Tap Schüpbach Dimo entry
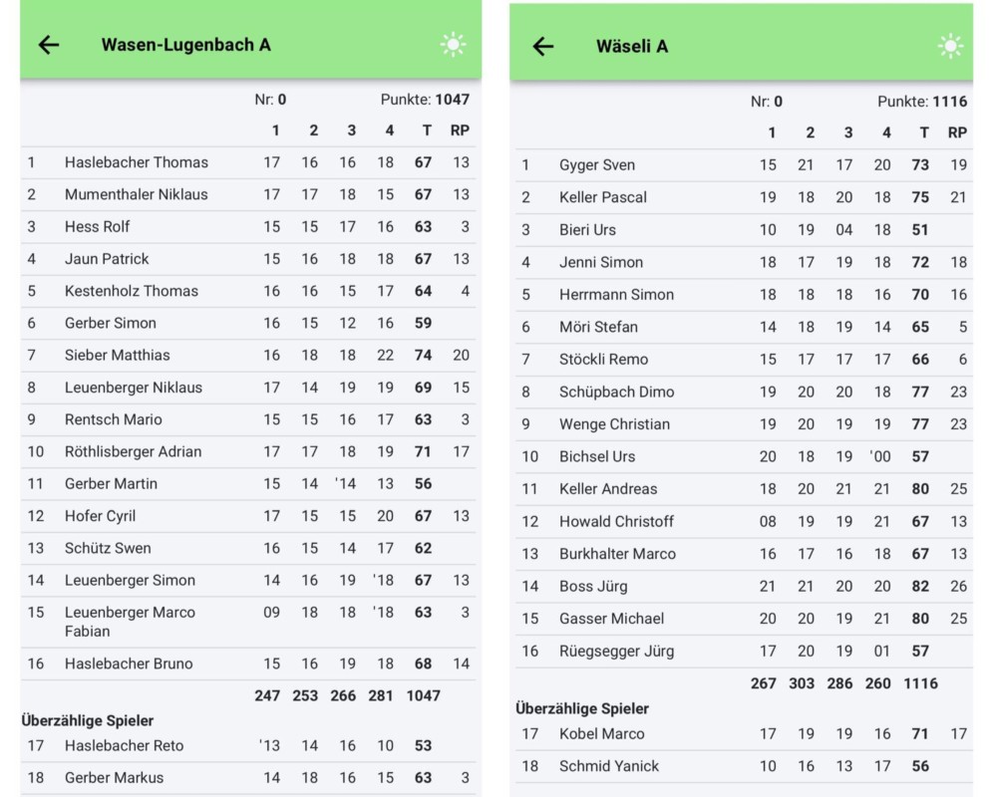 (x=616, y=392)
